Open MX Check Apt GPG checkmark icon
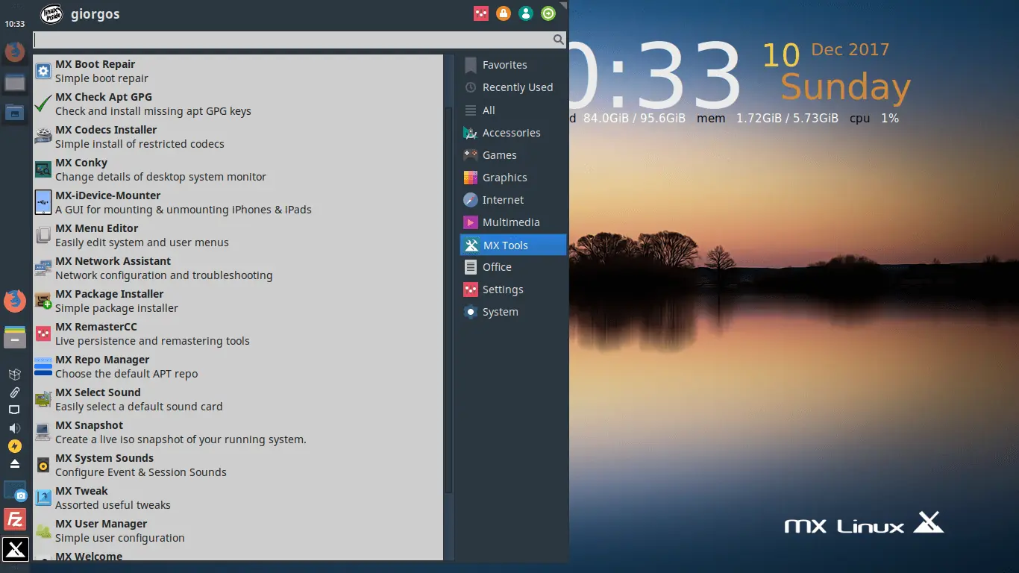 click(43, 104)
